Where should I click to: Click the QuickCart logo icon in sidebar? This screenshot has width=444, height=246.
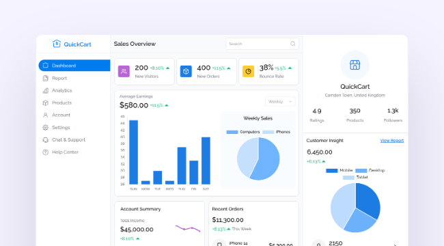57,44
